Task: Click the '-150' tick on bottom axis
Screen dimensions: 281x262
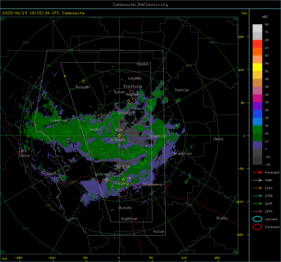Action: click(18, 258)
